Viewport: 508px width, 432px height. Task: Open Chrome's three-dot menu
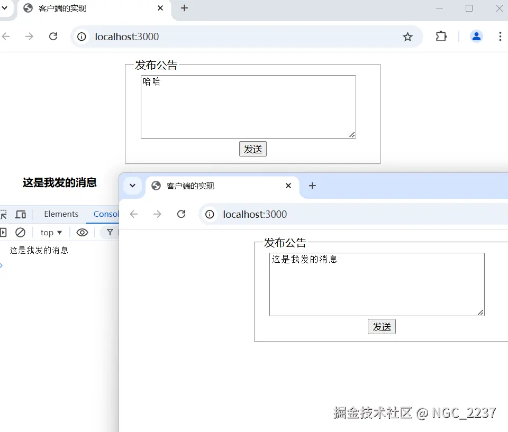click(500, 36)
